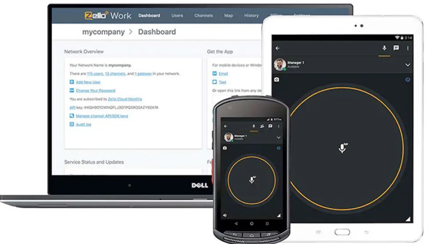Expand the Manager 1 dropdown on the phone
This screenshot has width=435, height=244.
[279, 137]
